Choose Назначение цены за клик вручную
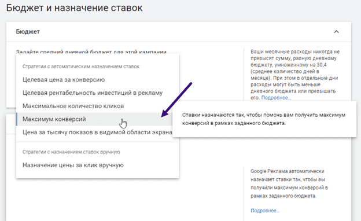Image resolution: width=361 pixels, height=221 pixels. 97,165
